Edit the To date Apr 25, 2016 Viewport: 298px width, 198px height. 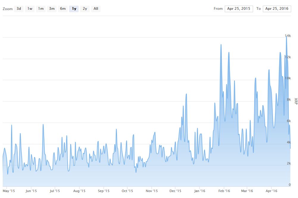277,9
